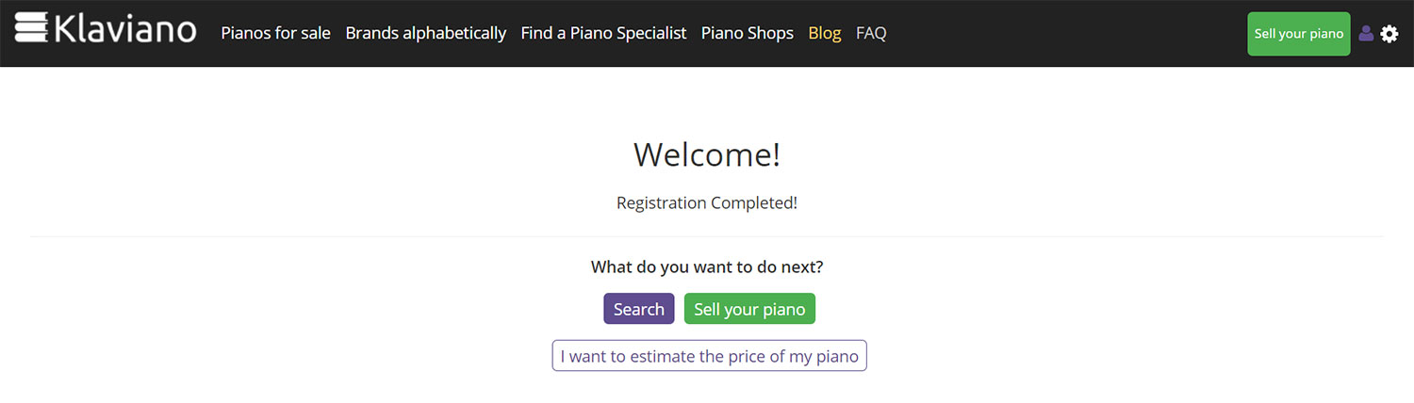The width and height of the screenshot is (1414, 403).
Task: Choose I want to estimate the price
Action: click(709, 356)
